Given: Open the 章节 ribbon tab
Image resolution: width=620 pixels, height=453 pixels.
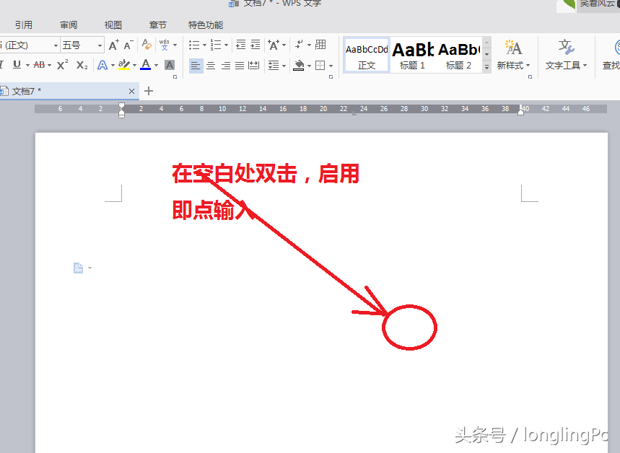Looking at the screenshot, I should (x=158, y=25).
